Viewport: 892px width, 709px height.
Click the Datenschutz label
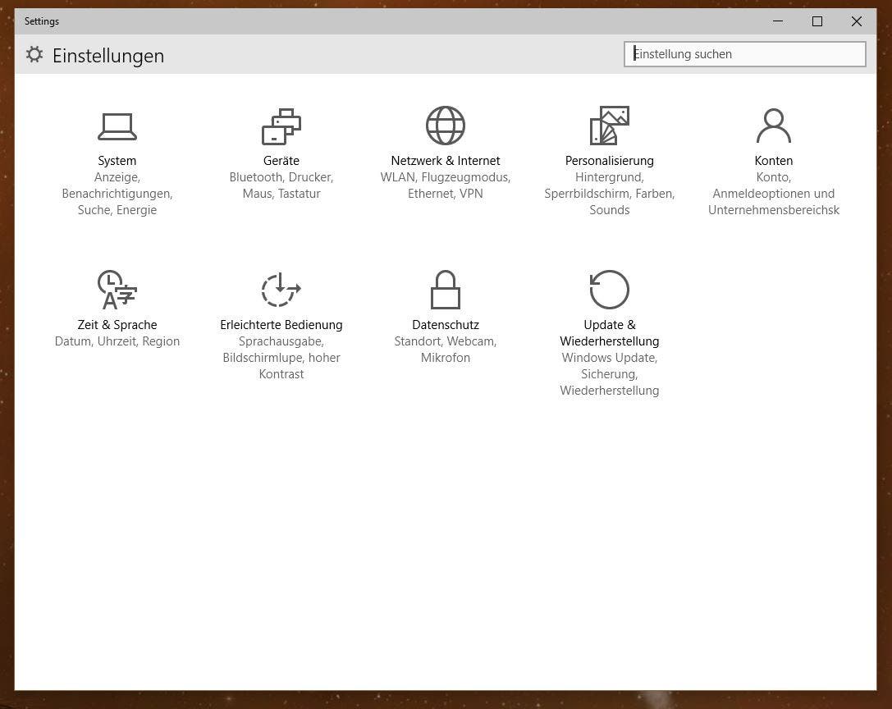[x=446, y=325]
